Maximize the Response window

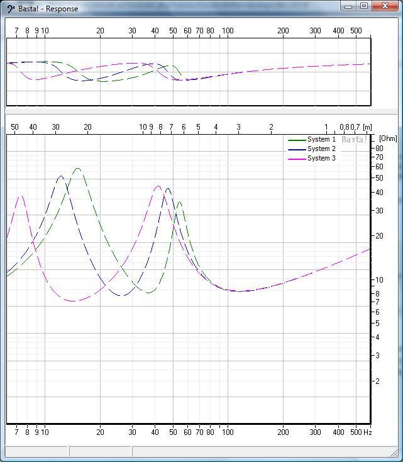(x=364, y=6)
